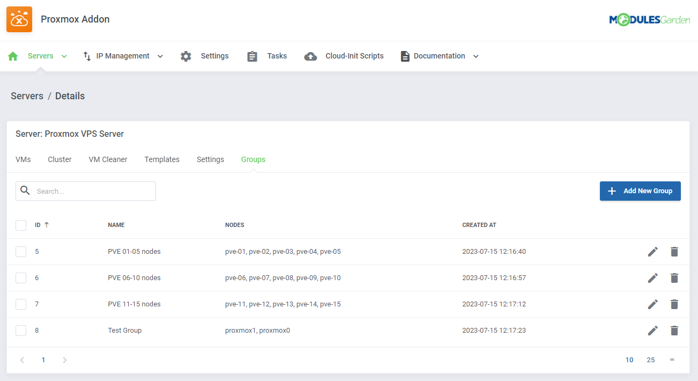698x381 pixels.
Task: Edit the PVE 01-05 nodes group
Action: (x=652, y=252)
